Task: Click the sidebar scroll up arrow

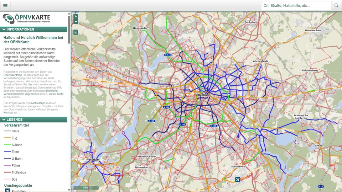Action: point(69,14)
